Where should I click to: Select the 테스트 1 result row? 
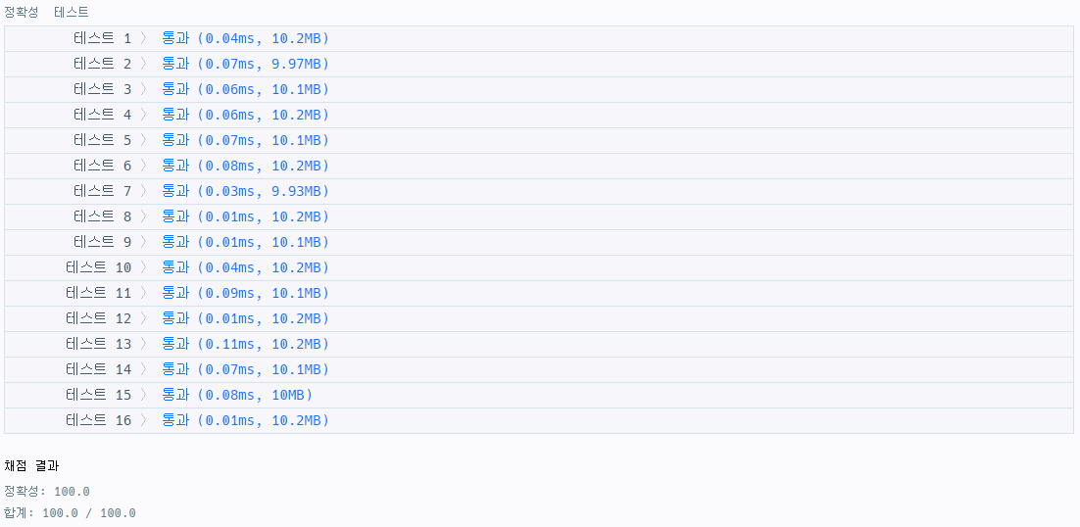pos(539,38)
